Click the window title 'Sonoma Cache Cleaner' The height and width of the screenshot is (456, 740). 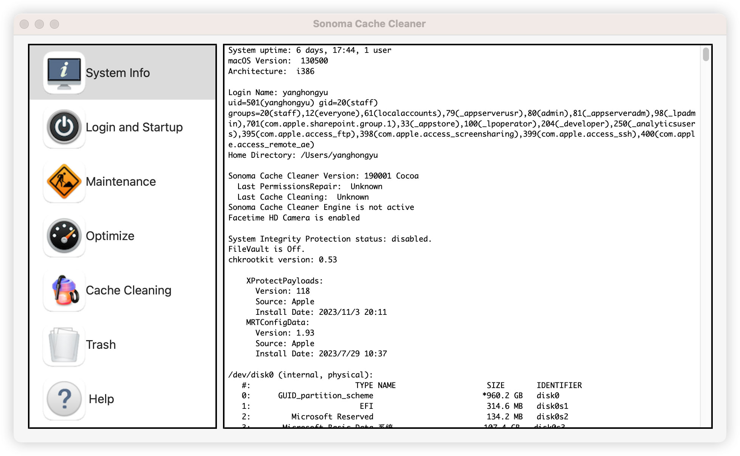click(x=369, y=24)
